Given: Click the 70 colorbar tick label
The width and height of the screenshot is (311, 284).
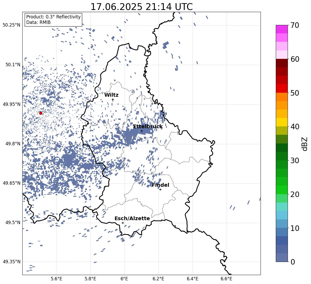Looking at the screenshot, I should click(x=295, y=25).
